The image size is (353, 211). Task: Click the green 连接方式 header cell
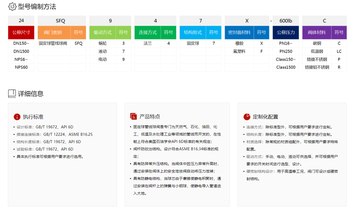pos(148,32)
